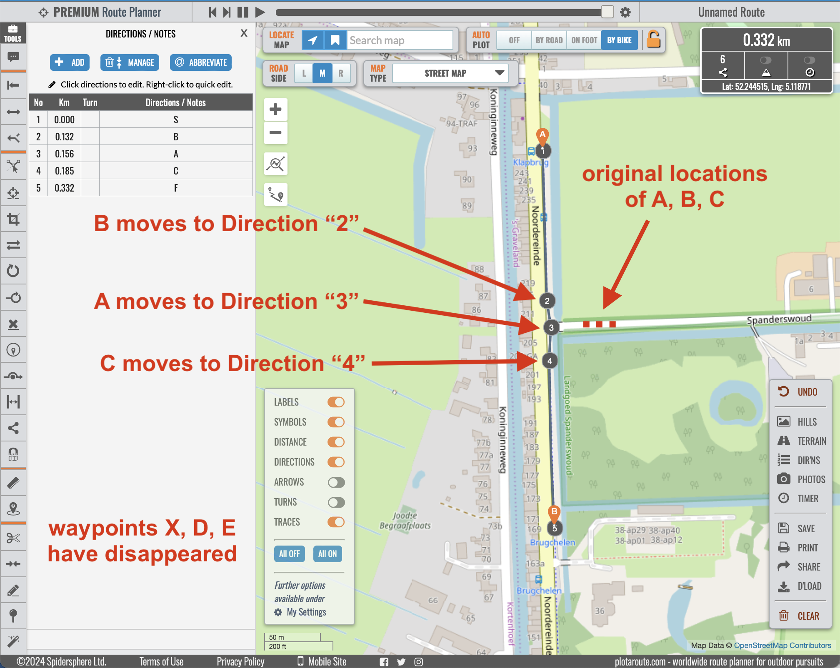Set auto plot to ON FOOT
Image resolution: width=840 pixels, height=668 pixels.
click(x=584, y=40)
